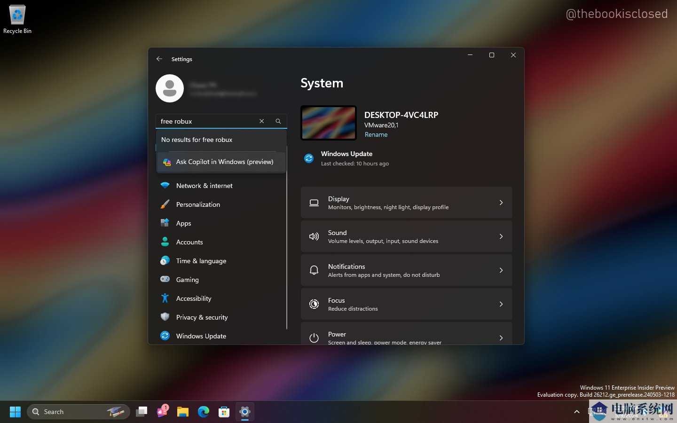Click the Wi-Fi icon beside Network & internet
The height and width of the screenshot is (423, 677).
(165, 185)
